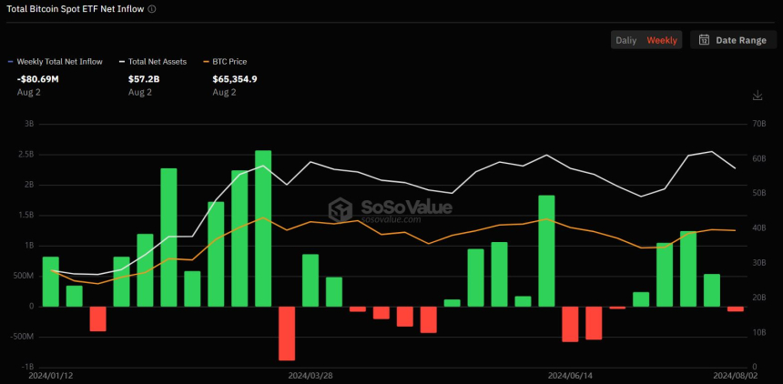Click the info icon beside the chart title
Image resolution: width=783 pixels, height=384 pixels.
click(152, 9)
